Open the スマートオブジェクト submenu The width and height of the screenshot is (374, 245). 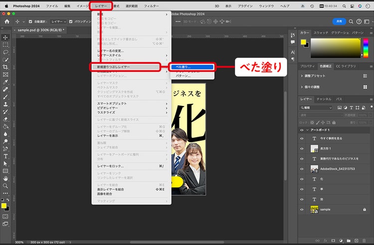132,103
